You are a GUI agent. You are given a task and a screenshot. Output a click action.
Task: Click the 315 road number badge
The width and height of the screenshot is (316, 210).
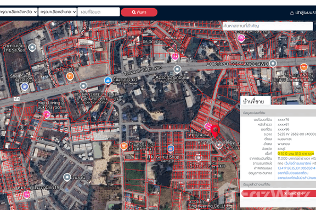[17, 99]
